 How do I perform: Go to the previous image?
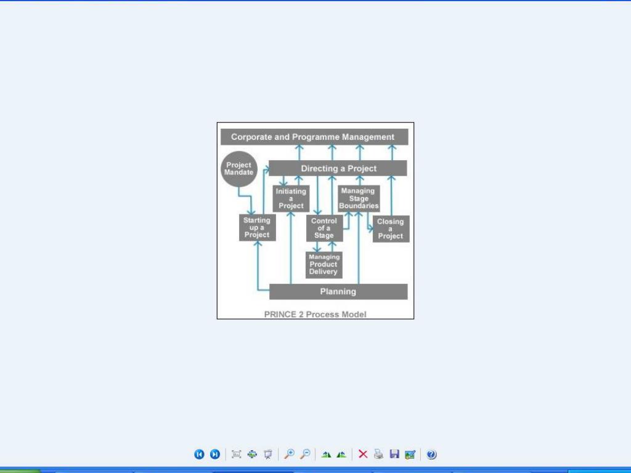[199, 454]
